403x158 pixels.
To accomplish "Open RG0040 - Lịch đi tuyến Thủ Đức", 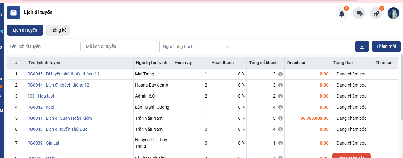I will click(x=57, y=129).
